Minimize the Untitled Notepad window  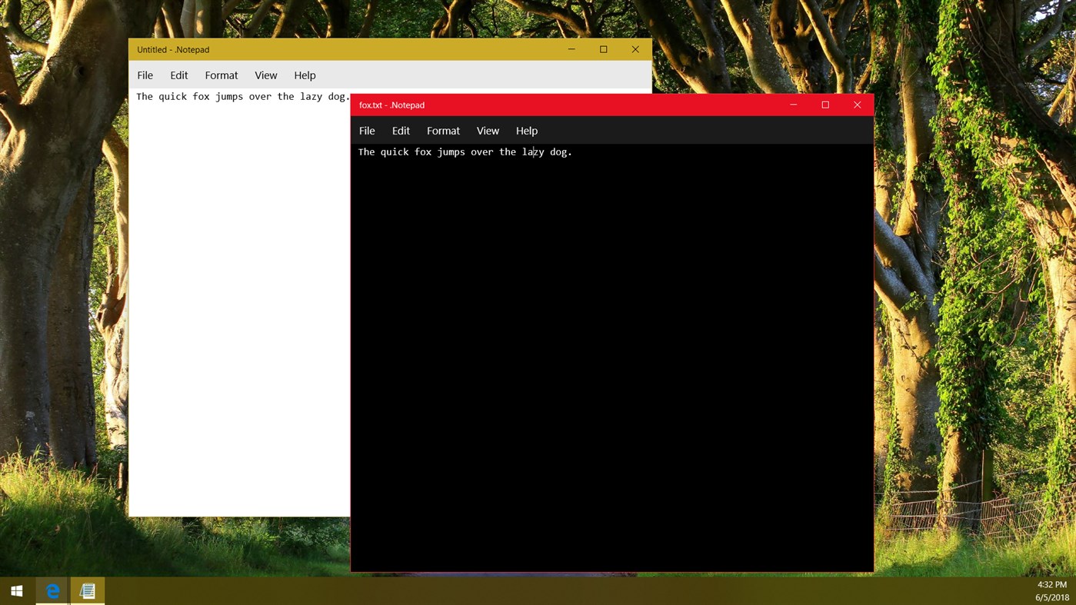pyautogui.click(x=571, y=48)
